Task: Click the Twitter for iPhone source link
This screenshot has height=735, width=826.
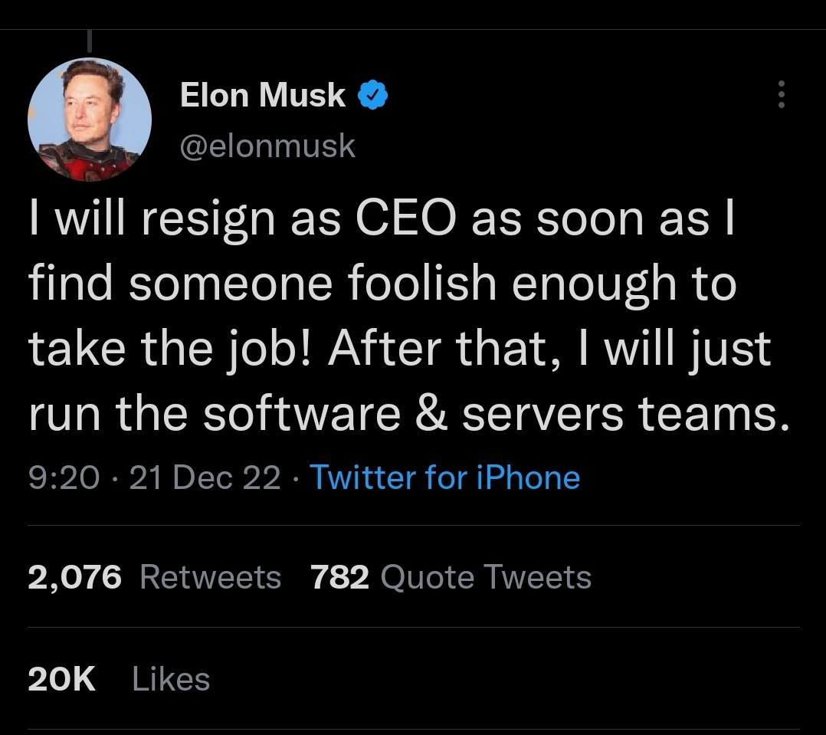Action: [x=444, y=477]
